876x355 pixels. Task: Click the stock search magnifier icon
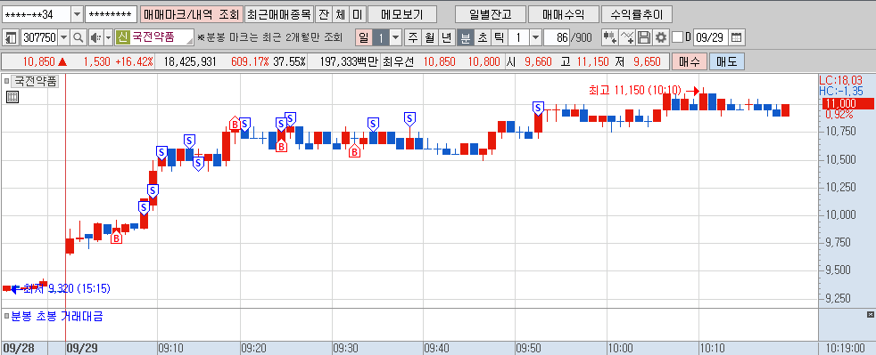[x=79, y=38]
